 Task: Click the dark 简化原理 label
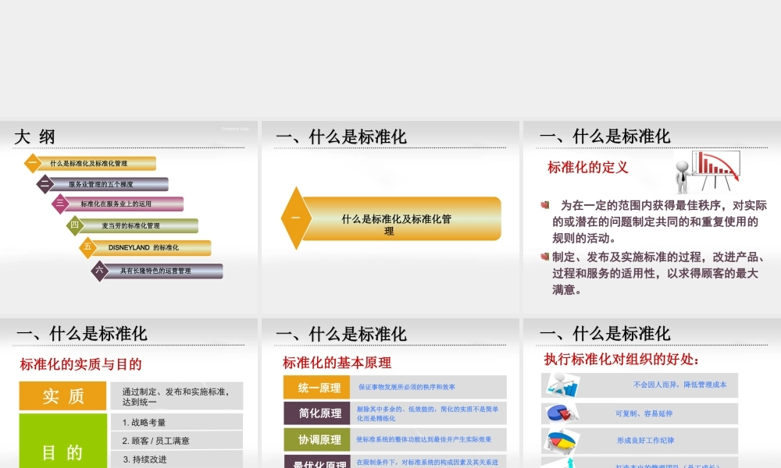pos(317,413)
